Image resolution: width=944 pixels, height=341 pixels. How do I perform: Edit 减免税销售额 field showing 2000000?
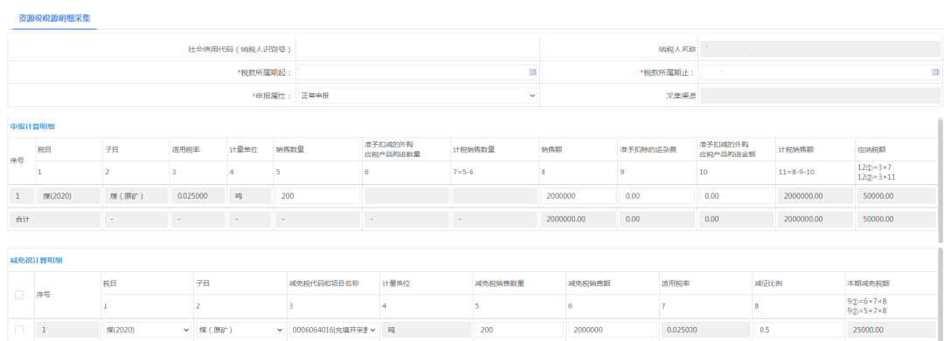[612, 330]
